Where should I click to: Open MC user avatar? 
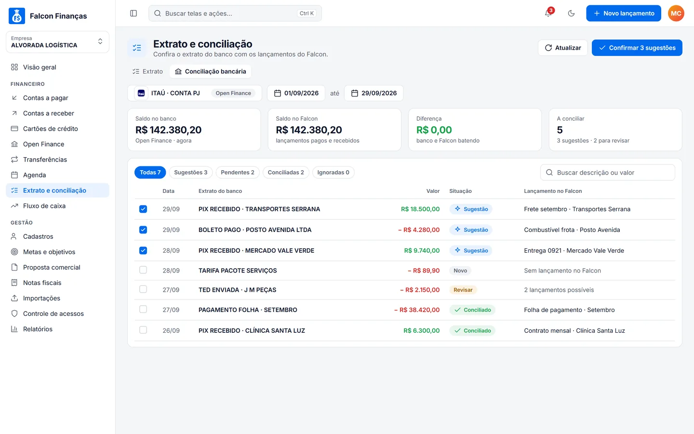pyautogui.click(x=676, y=14)
